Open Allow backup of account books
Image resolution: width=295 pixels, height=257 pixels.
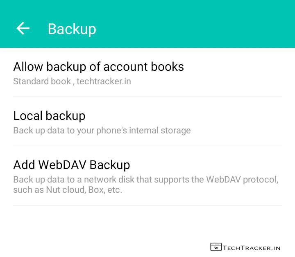coord(98,67)
